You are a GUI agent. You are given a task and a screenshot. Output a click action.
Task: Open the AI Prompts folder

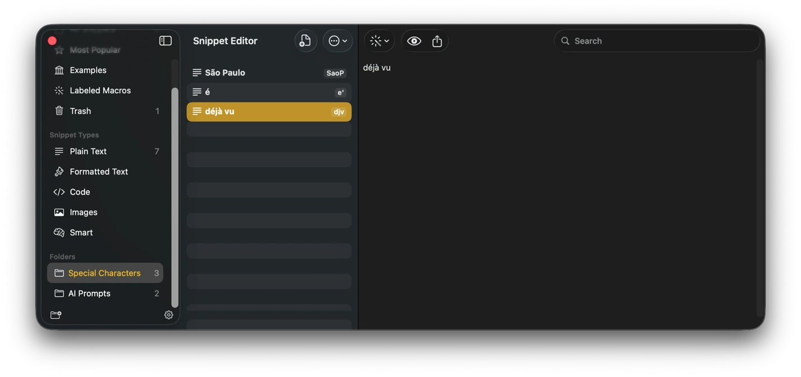pos(105,294)
